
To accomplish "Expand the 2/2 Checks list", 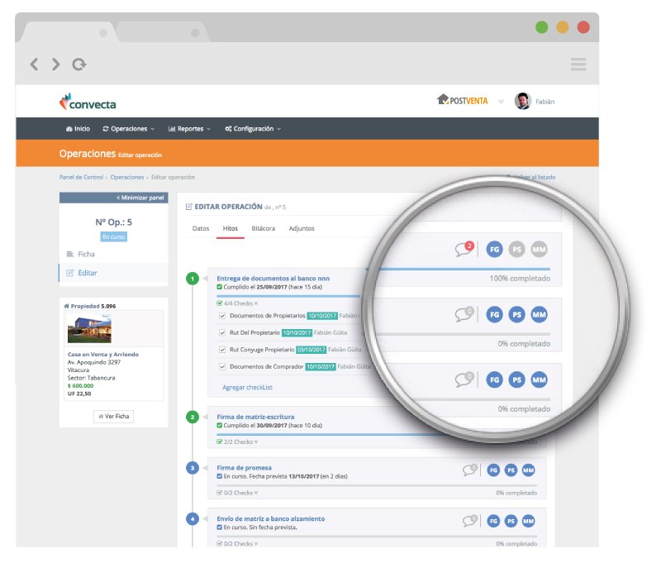I will [237, 442].
